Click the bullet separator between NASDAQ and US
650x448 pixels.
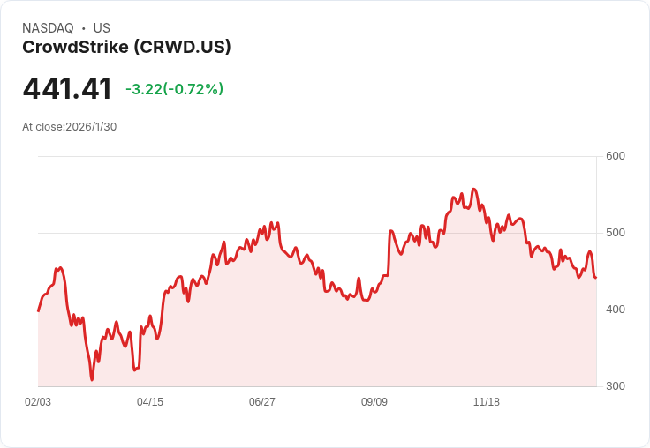click(84, 28)
